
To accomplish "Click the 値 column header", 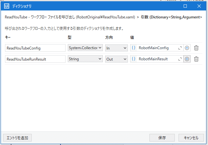I will tap(132, 37).
